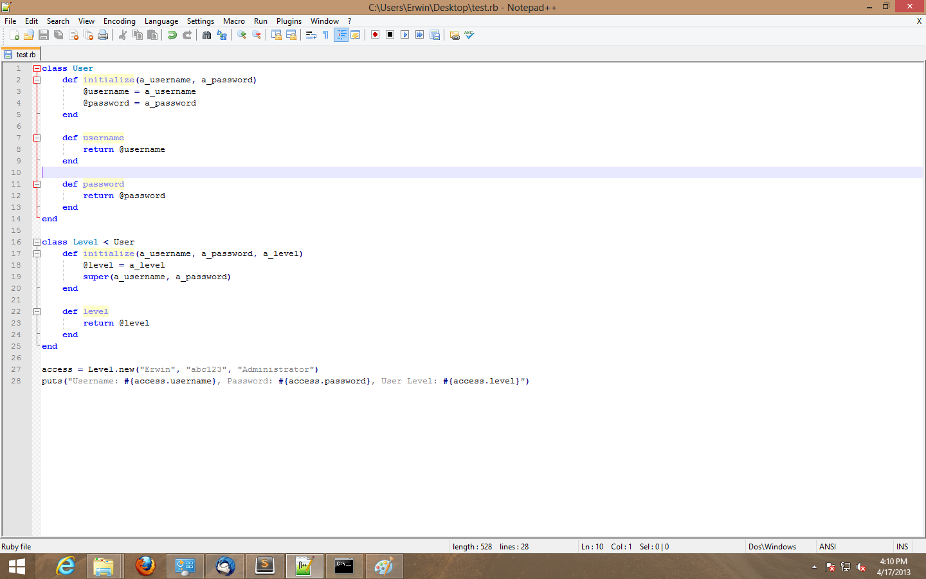
Task: Open the Macro menu
Action: (x=234, y=21)
